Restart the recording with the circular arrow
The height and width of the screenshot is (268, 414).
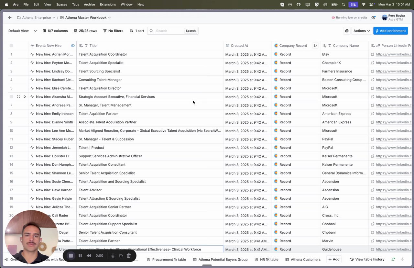pos(121,256)
